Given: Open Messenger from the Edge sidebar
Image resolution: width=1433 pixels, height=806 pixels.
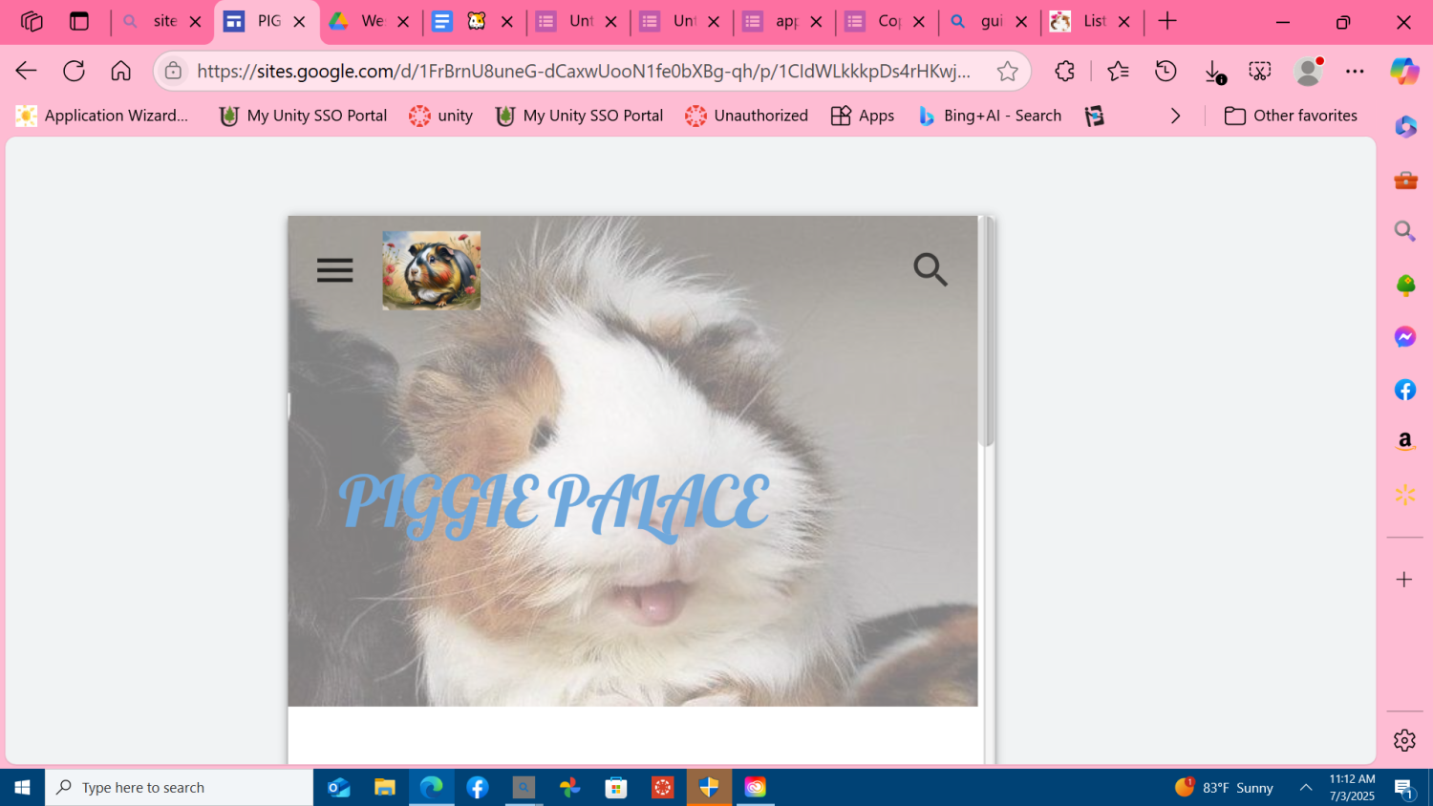Looking at the screenshot, I should tap(1404, 337).
